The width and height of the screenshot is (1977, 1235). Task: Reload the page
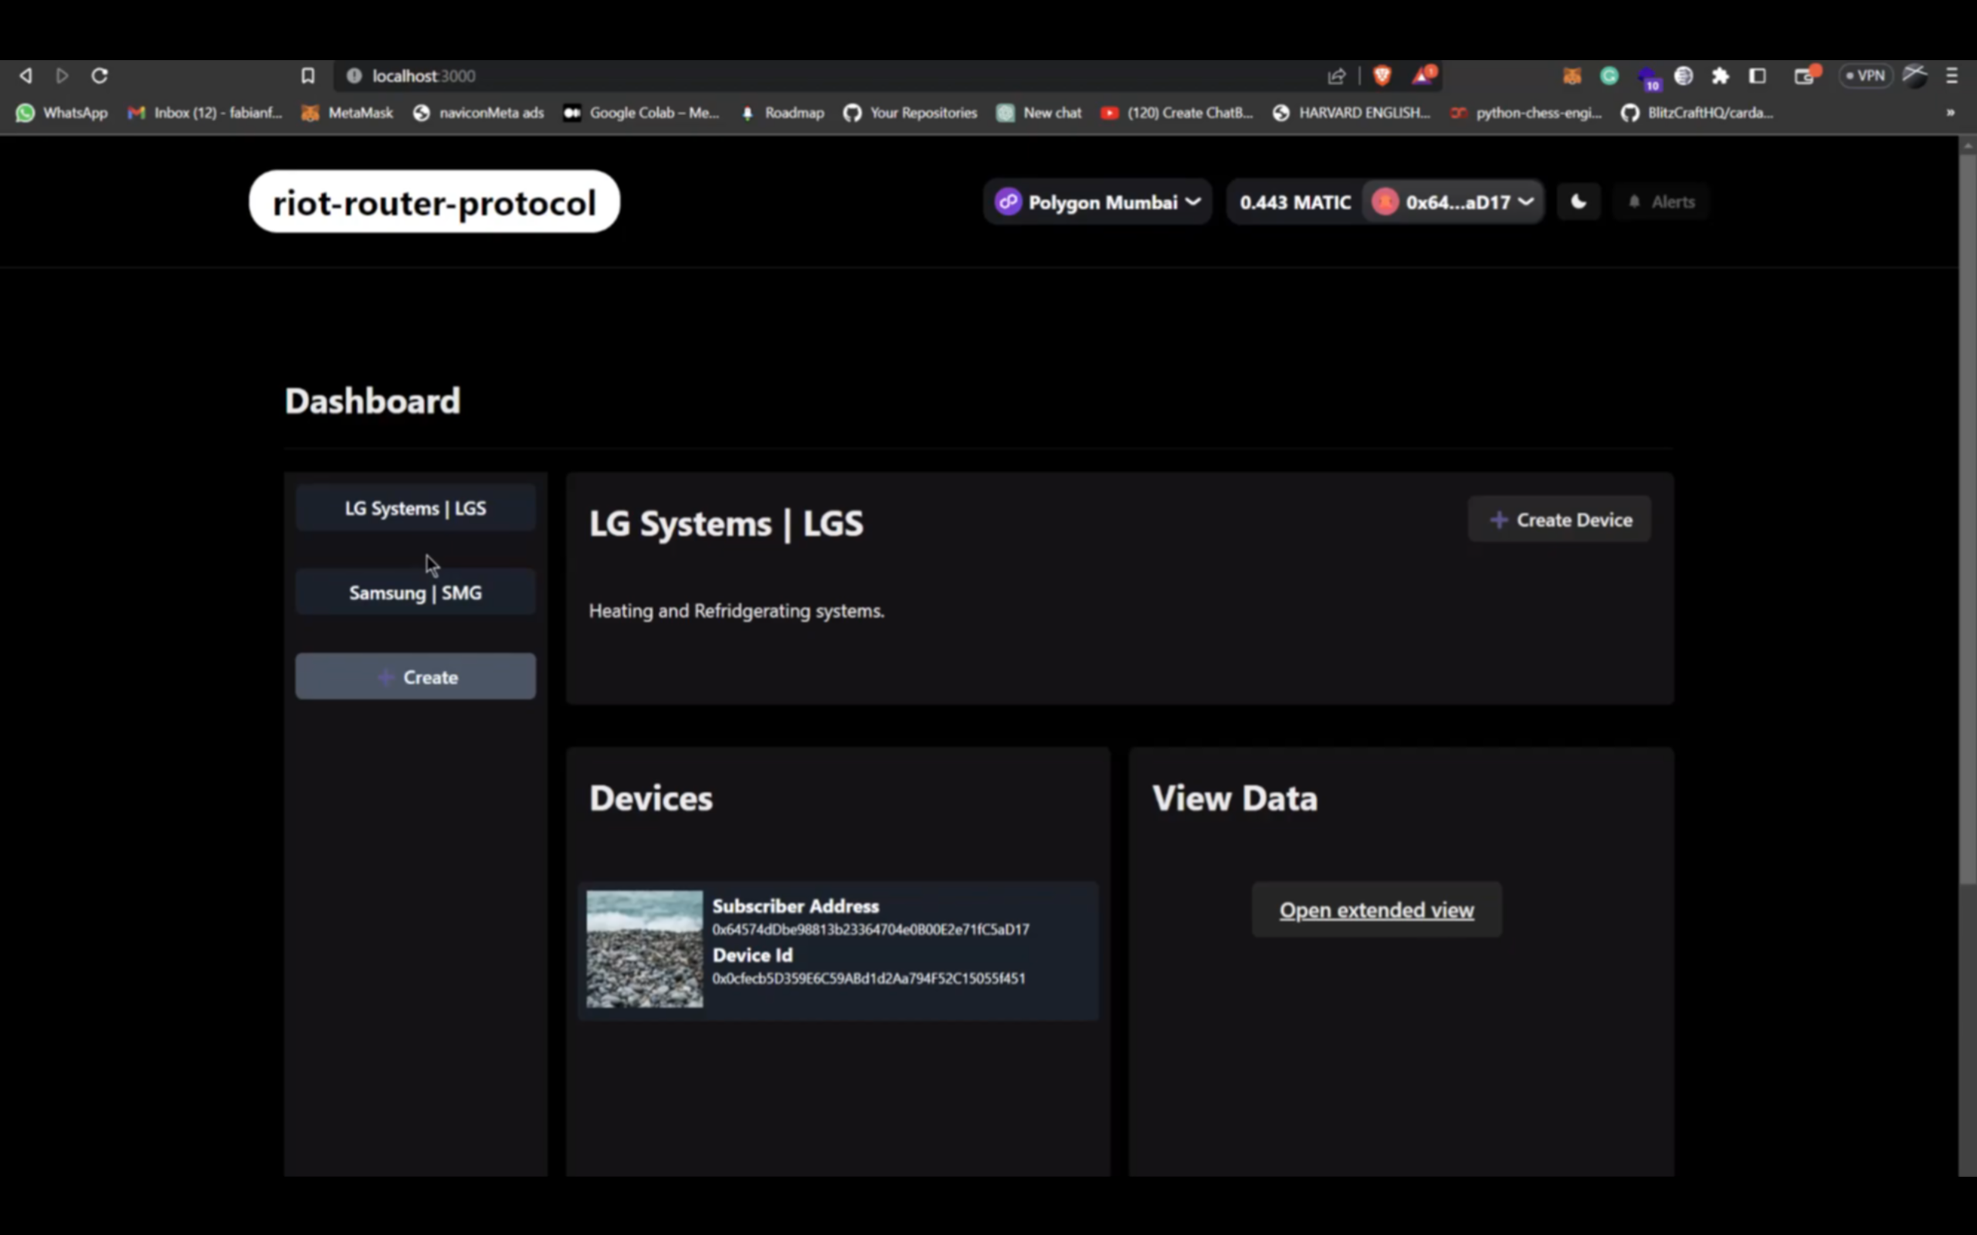point(100,75)
